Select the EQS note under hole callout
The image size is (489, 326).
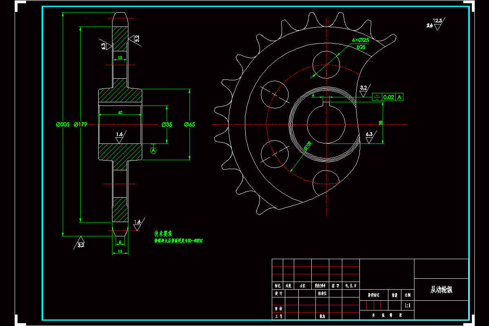click(x=361, y=47)
